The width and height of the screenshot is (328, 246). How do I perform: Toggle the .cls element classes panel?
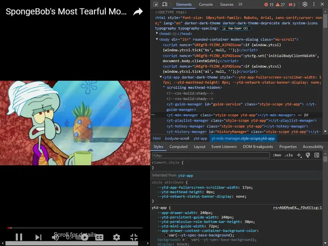coord(289,155)
